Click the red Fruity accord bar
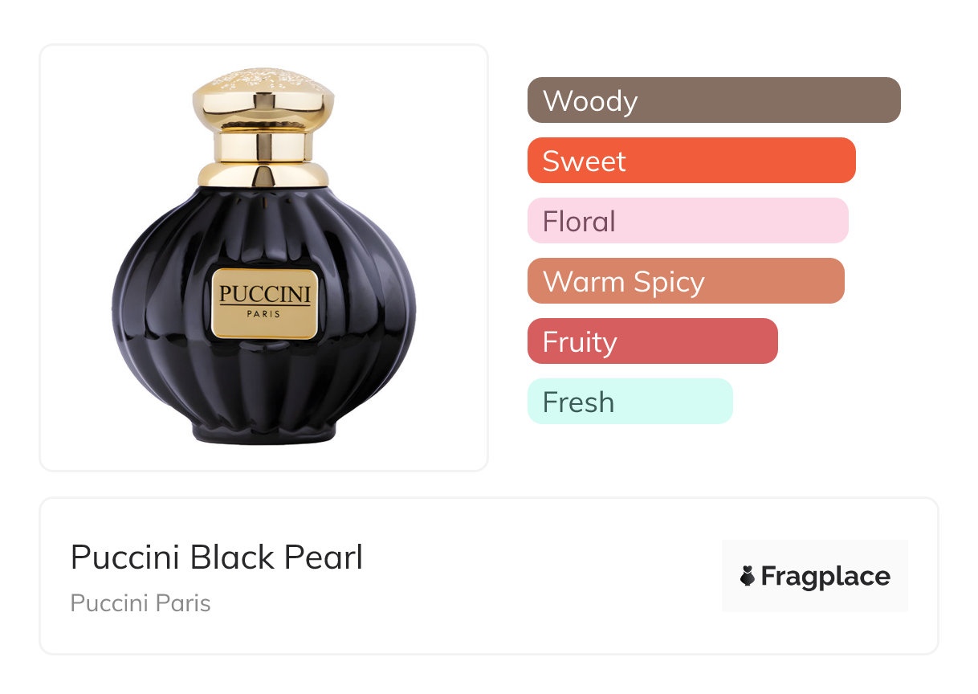 pos(652,341)
